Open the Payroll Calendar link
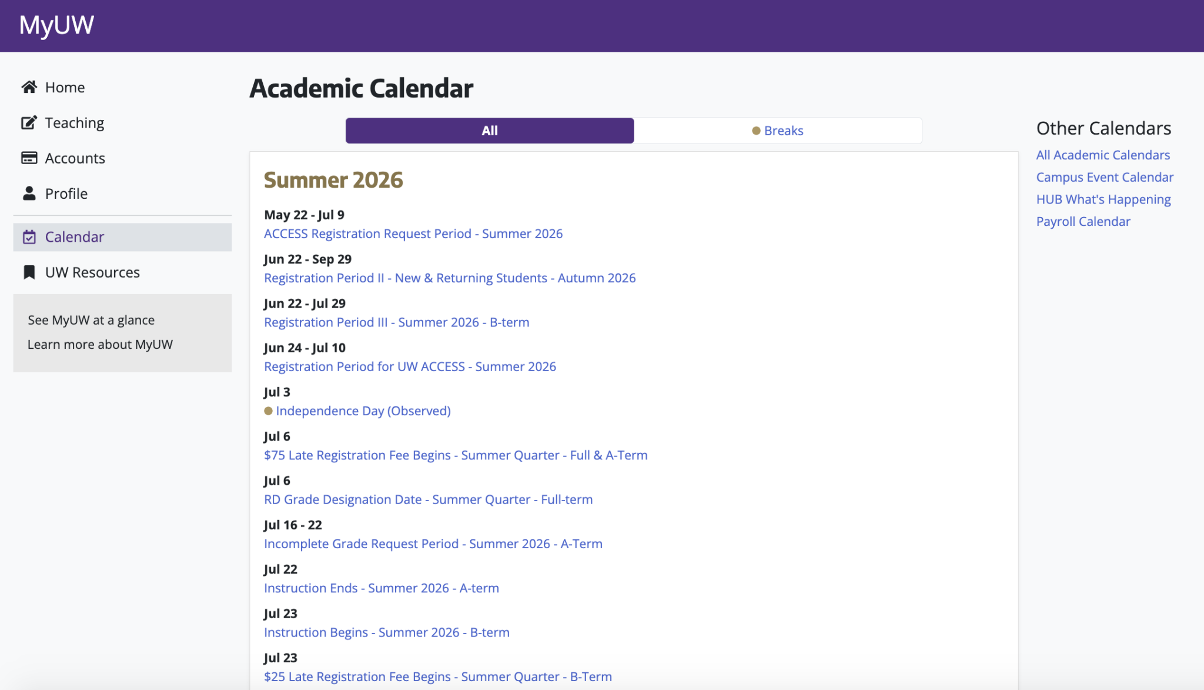Image resolution: width=1204 pixels, height=690 pixels. pos(1083,222)
